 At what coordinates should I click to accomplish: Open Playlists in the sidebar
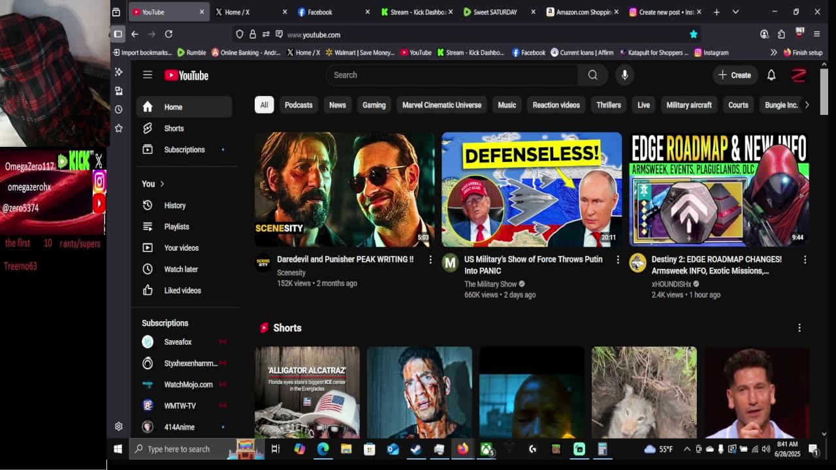184,227
